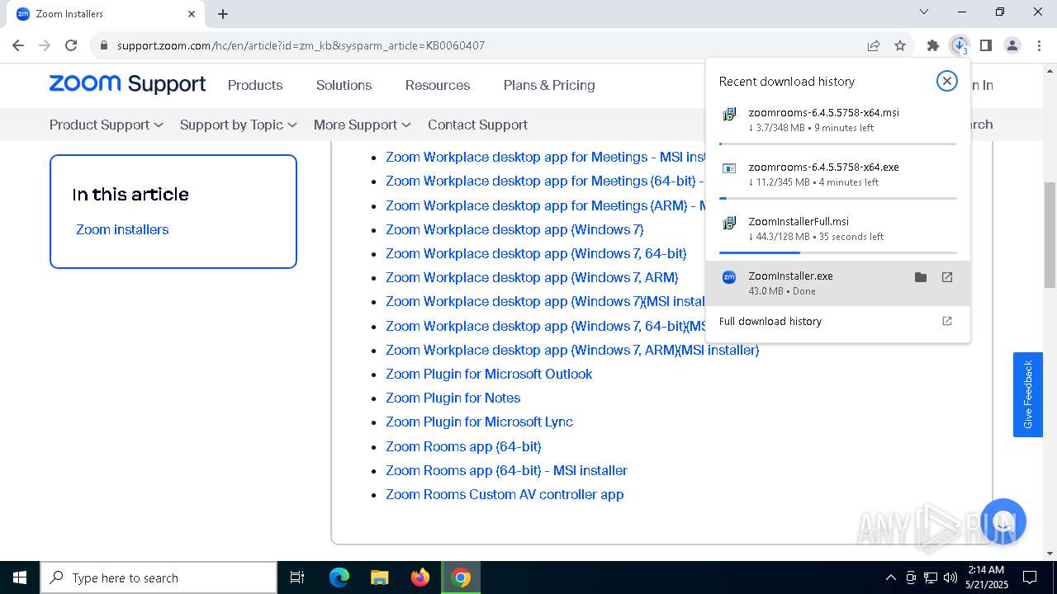Open the Chrome profile avatar
The width and height of the screenshot is (1057, 594).
point(1012,45)
